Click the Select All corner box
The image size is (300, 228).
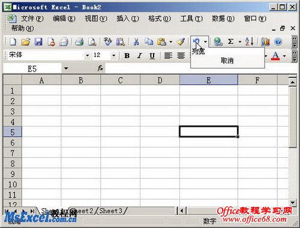click(13, 80)
